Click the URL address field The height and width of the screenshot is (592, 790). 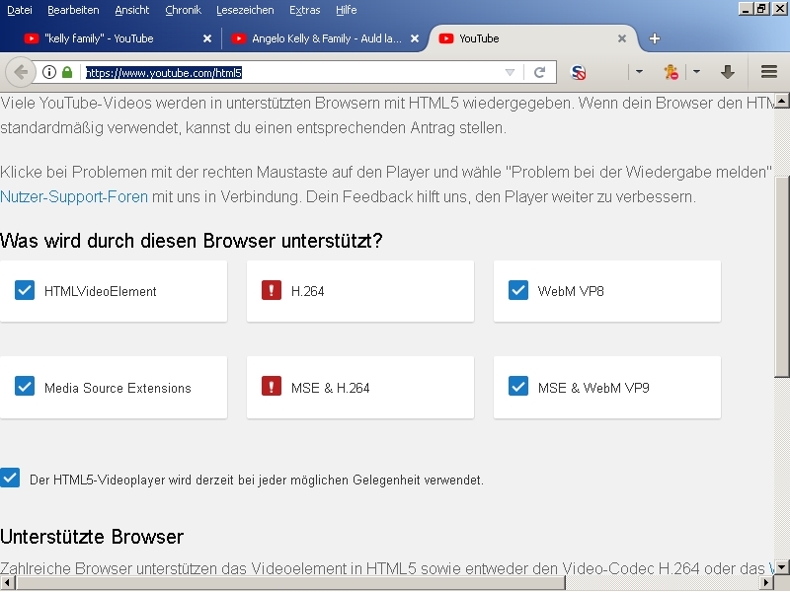[x=296, y=72]
